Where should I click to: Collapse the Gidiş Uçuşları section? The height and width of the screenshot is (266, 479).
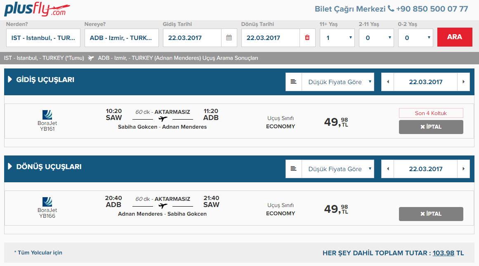(x=10, y=80)
